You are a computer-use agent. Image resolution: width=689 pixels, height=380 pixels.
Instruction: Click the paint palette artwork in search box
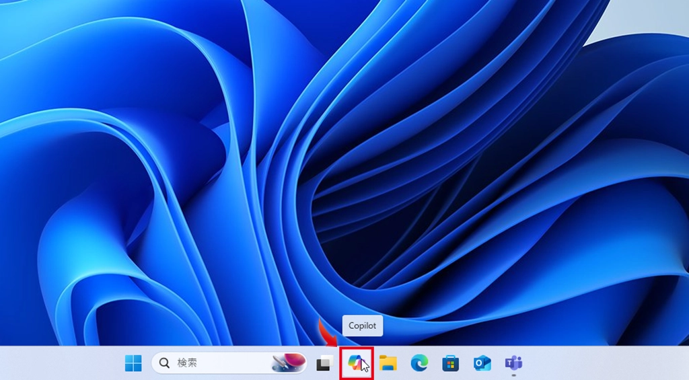tap(288, 363)
